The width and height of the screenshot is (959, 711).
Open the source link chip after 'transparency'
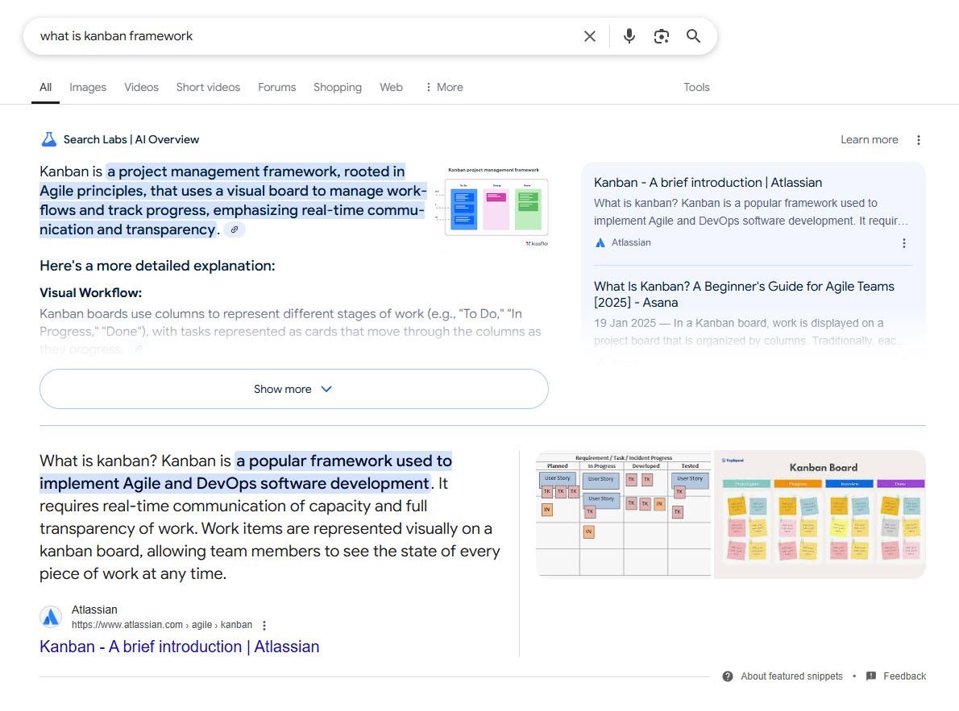[x=235, y=229]
